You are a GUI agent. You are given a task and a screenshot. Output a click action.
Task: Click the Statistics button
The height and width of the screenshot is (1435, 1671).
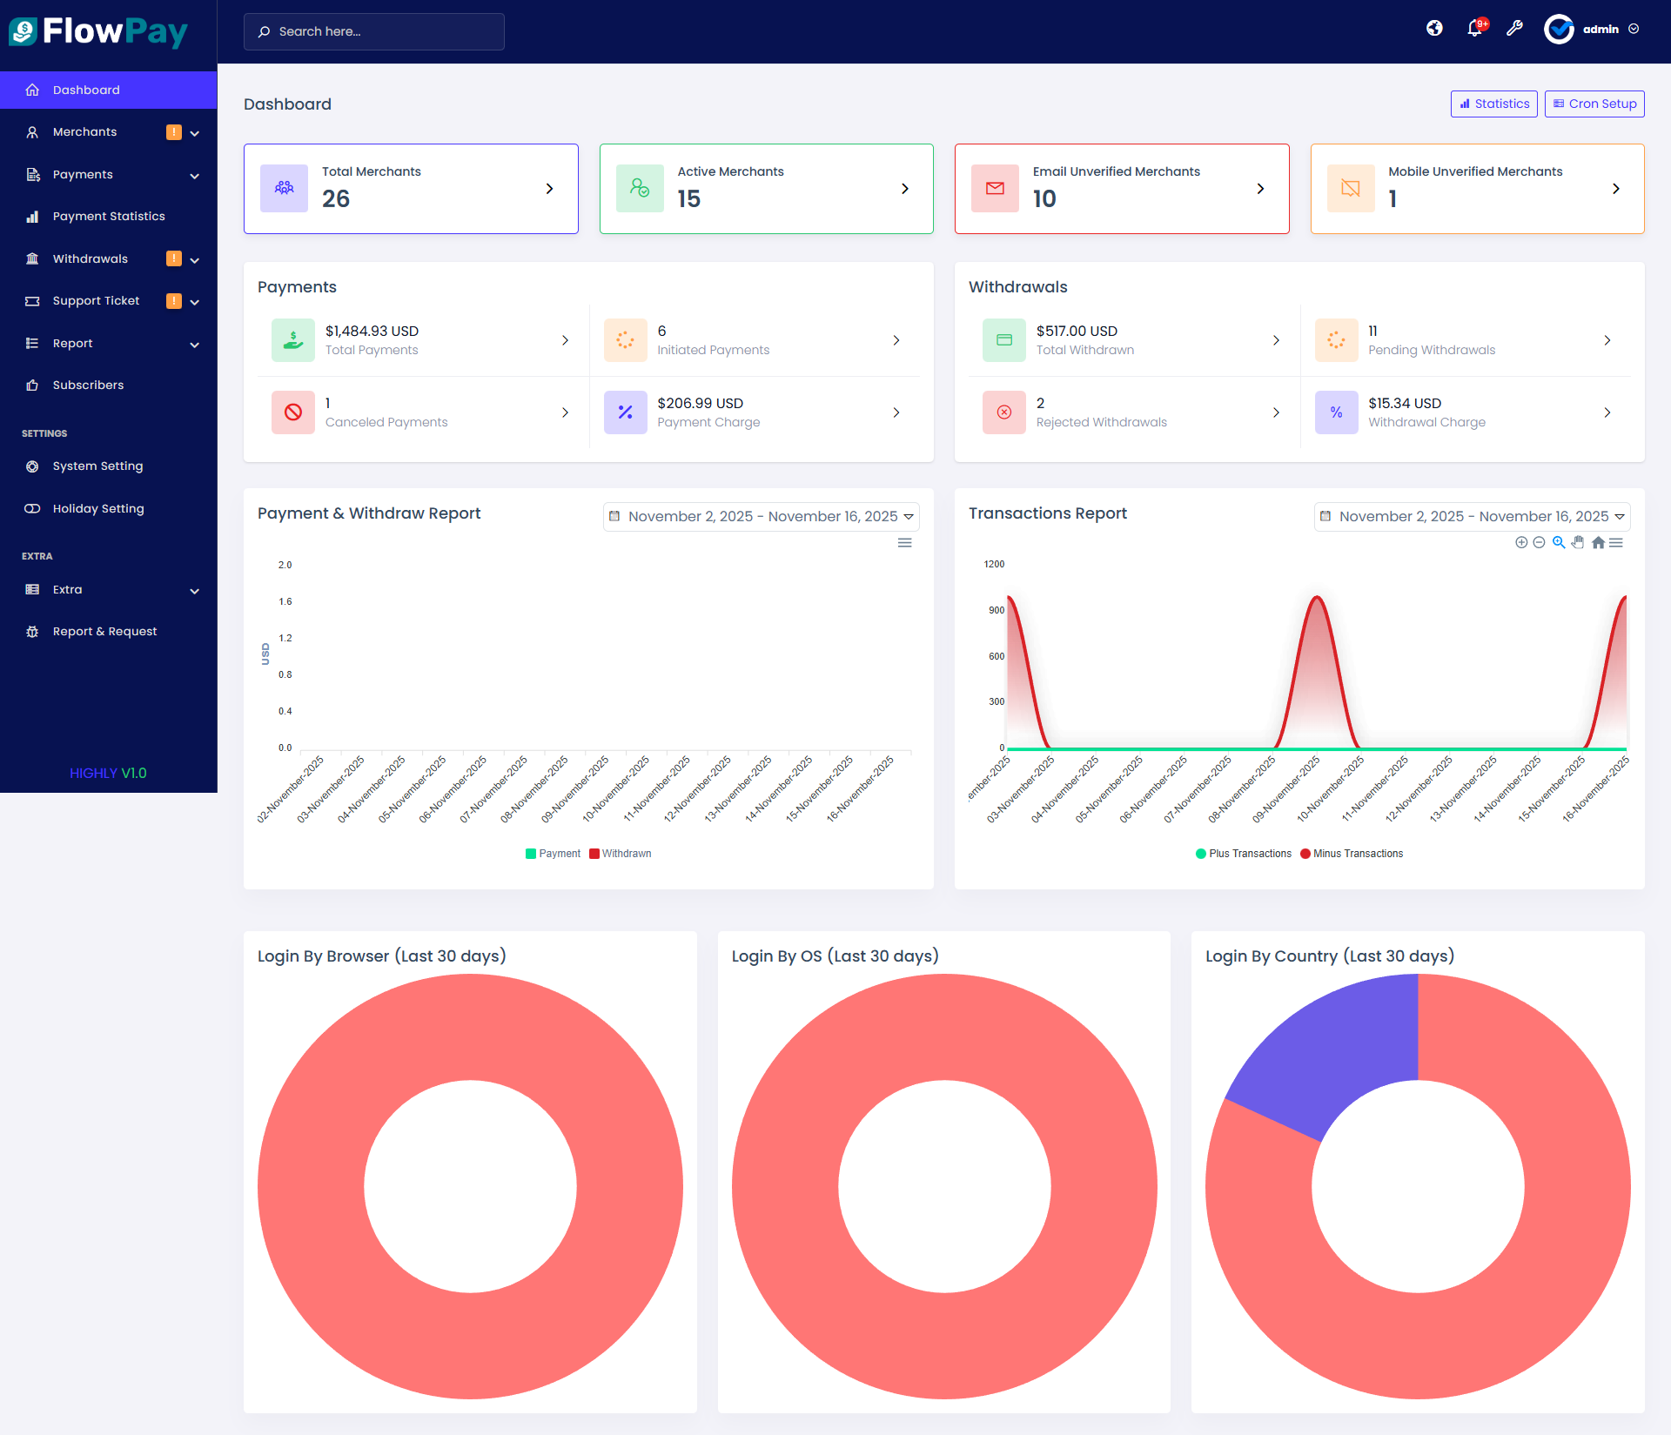pos(1493,104)
